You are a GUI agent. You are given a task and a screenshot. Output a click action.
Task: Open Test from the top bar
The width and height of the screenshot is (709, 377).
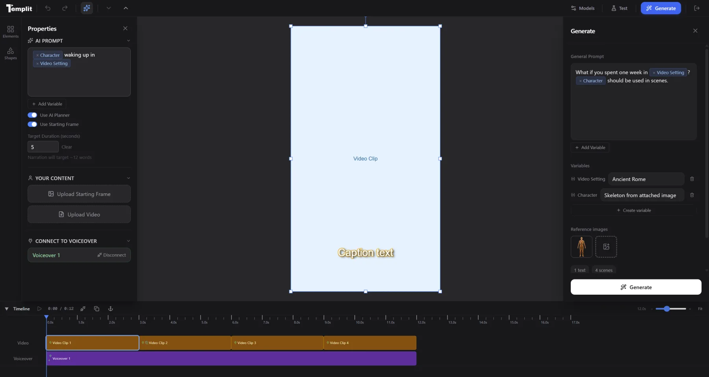(619, 8)
